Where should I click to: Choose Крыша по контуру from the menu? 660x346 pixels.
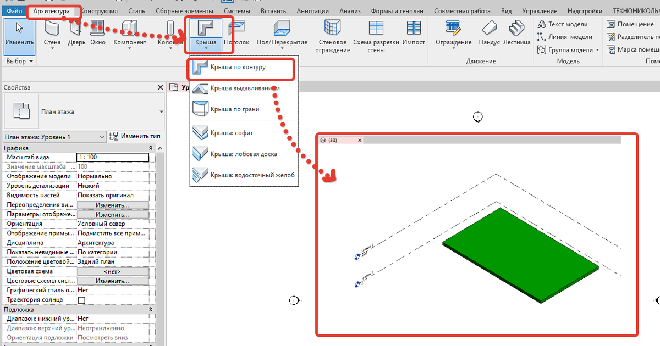(243, 68)
